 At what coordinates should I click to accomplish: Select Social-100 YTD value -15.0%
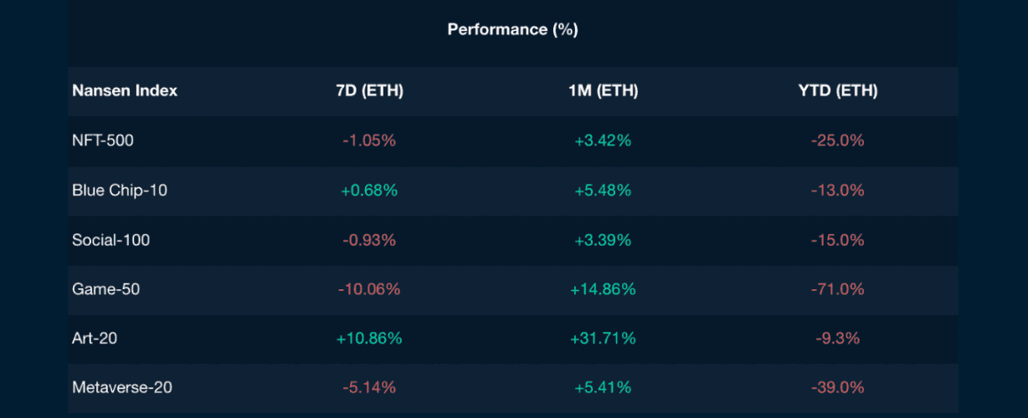(x=837, y=240)
